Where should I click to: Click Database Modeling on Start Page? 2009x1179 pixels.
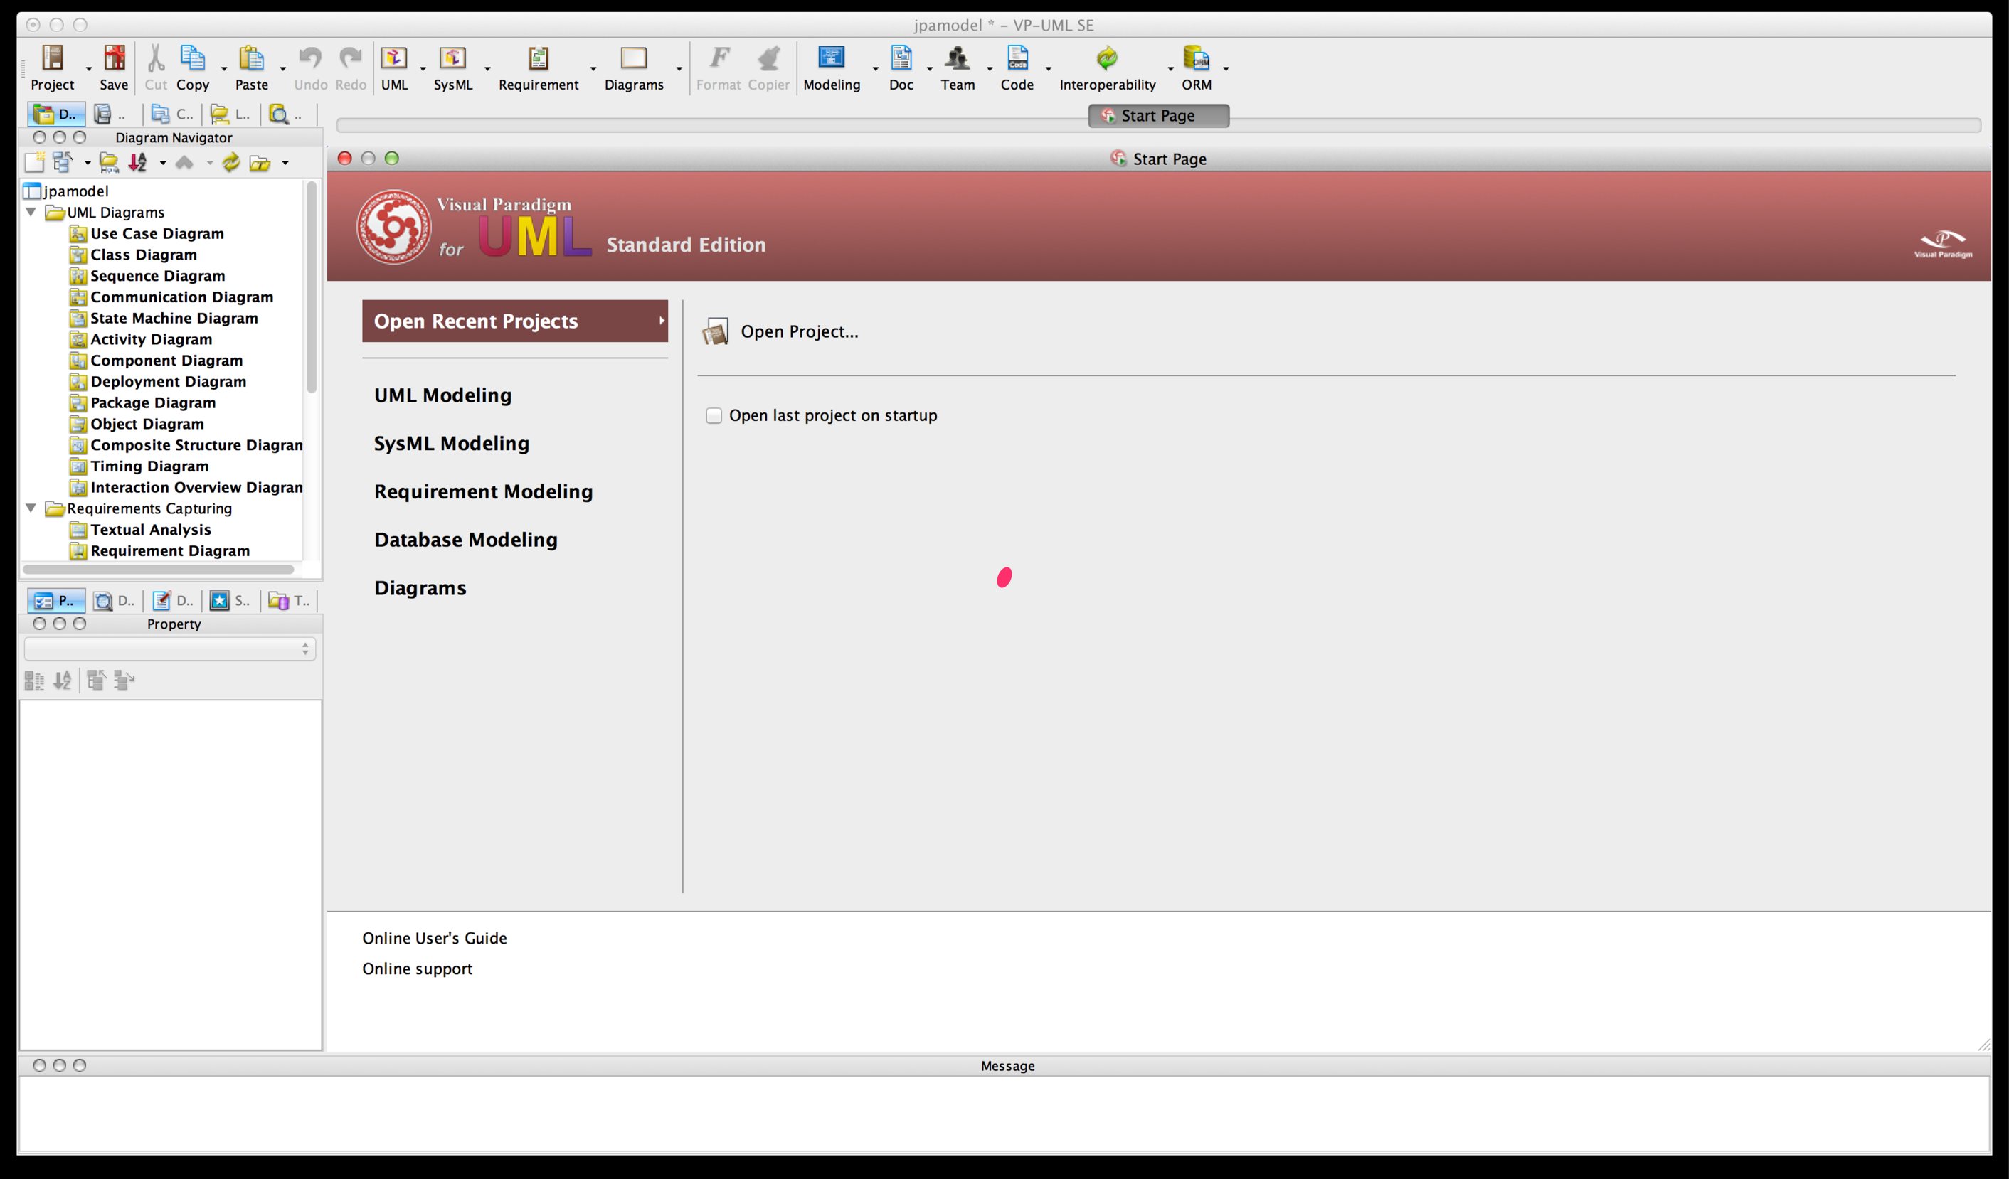pos(467,539)
